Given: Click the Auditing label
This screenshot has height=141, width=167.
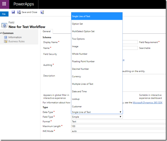Looking at the screenshot, I should pos(48,65).
